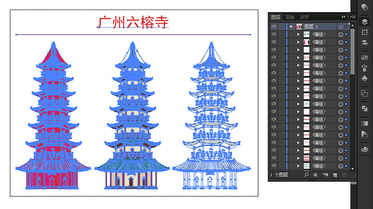The height and width of the screenshot is (209, 373).
Task: Switch to the 对齐 tab
Action: [x=305, y=17]
